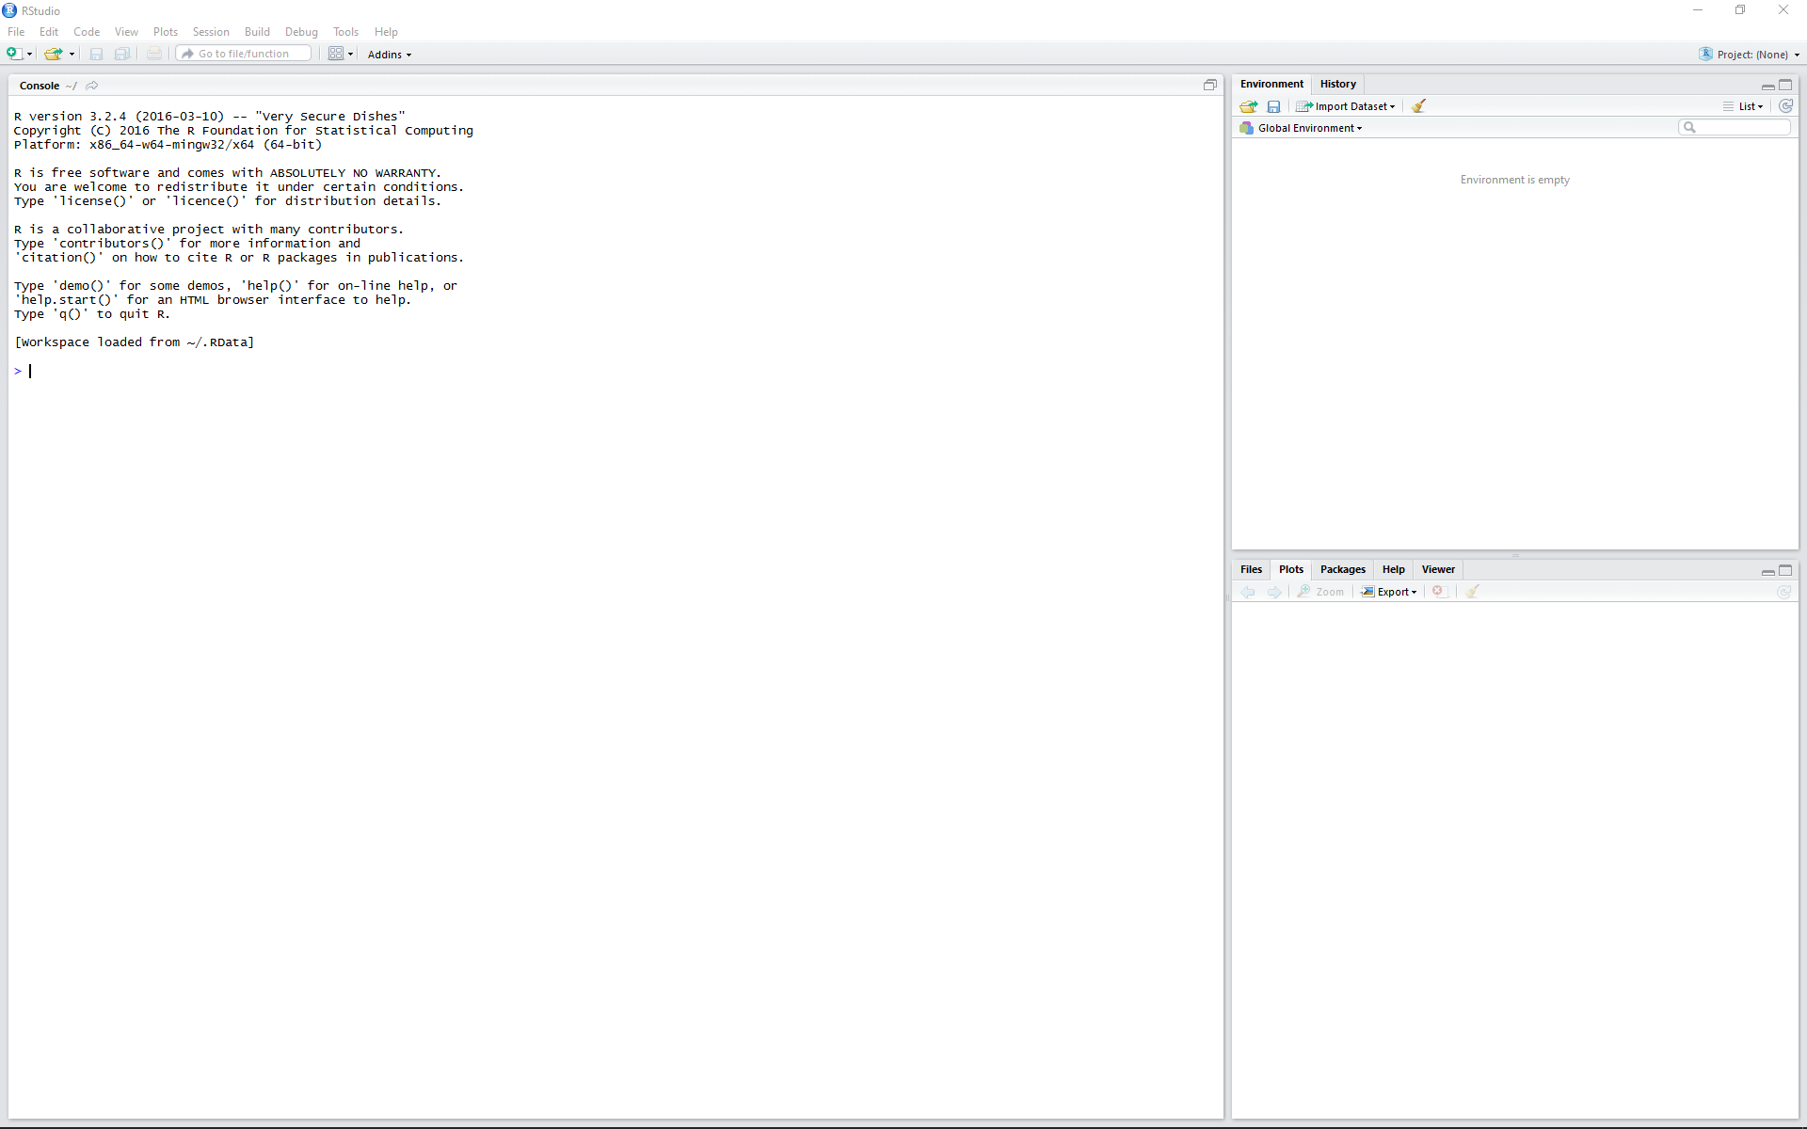This screenshot has height=1129, width=1807.
Task: Click the New File icon in toolbar
Action: 14,54
